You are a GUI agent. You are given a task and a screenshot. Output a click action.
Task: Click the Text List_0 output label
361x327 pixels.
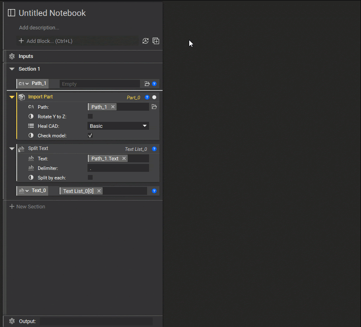(136, 149)
